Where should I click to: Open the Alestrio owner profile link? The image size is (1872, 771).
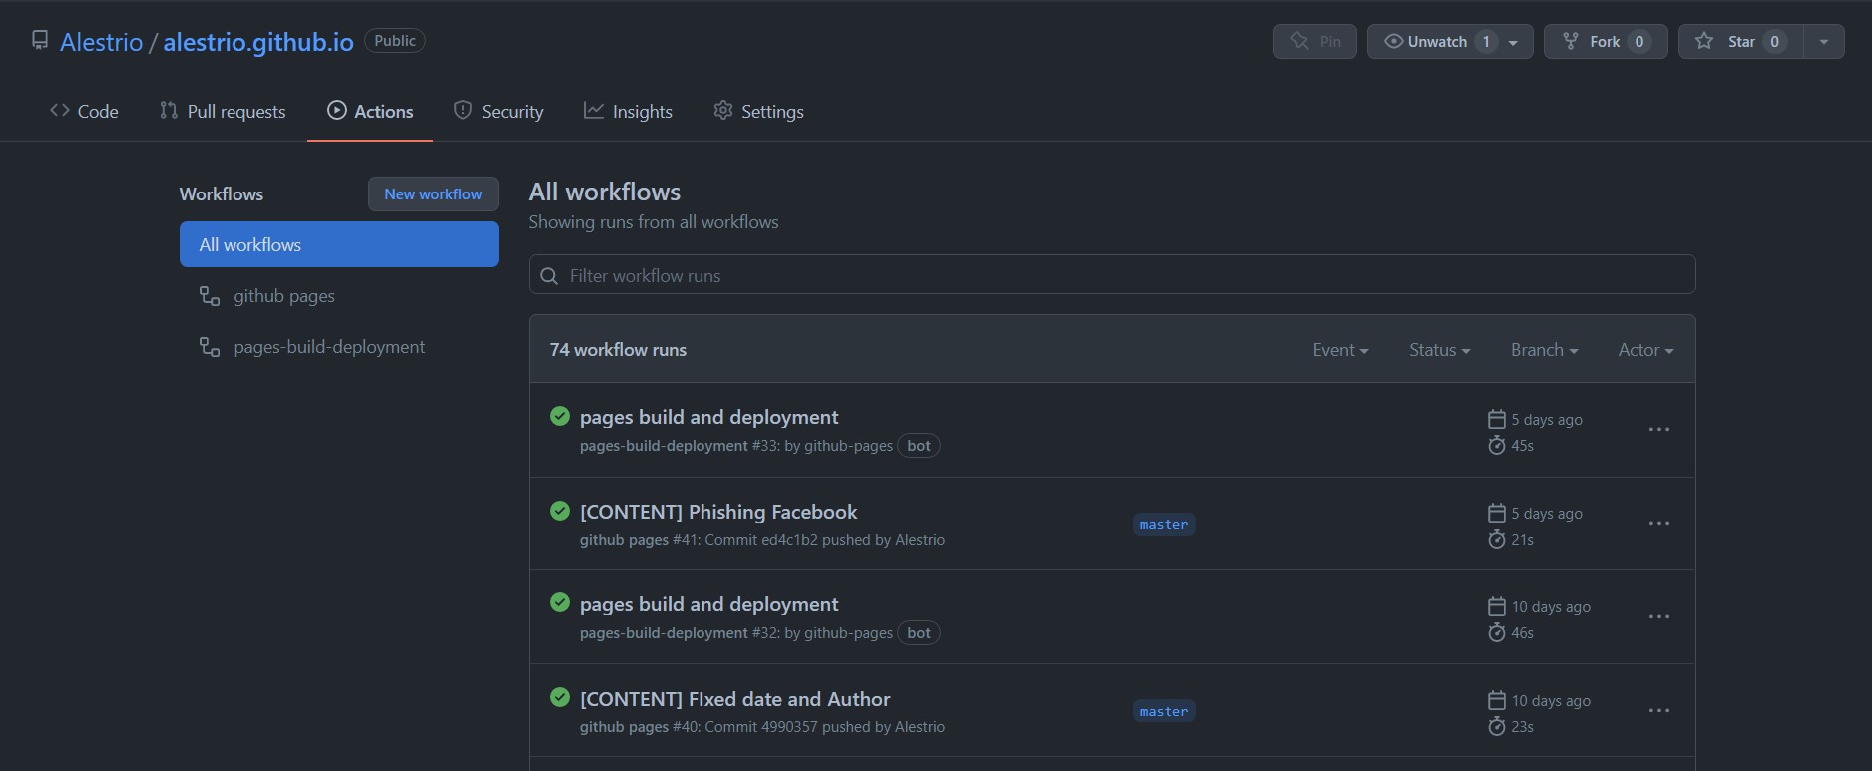click(101, 42)
